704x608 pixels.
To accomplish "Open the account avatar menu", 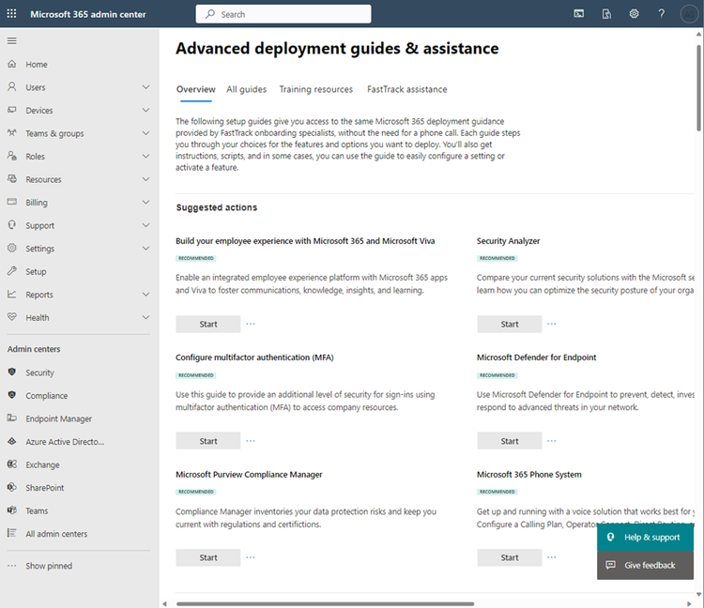I will point(689,14).
